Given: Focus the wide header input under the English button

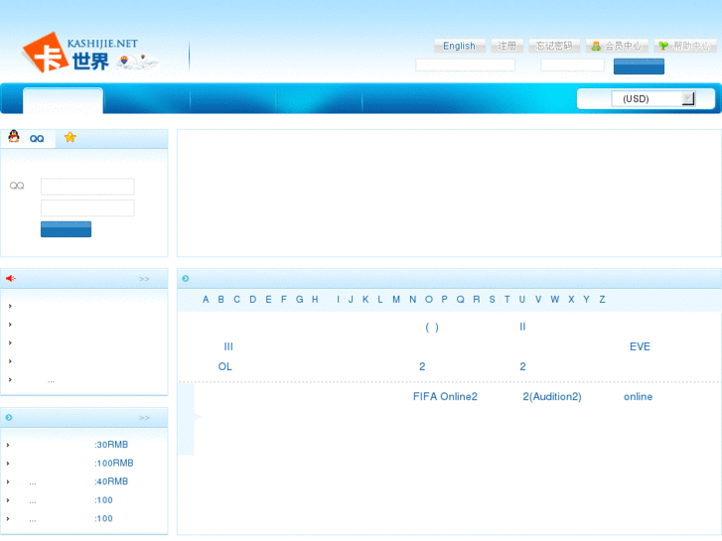Looking at the screenshot, I should coord(465,65).
